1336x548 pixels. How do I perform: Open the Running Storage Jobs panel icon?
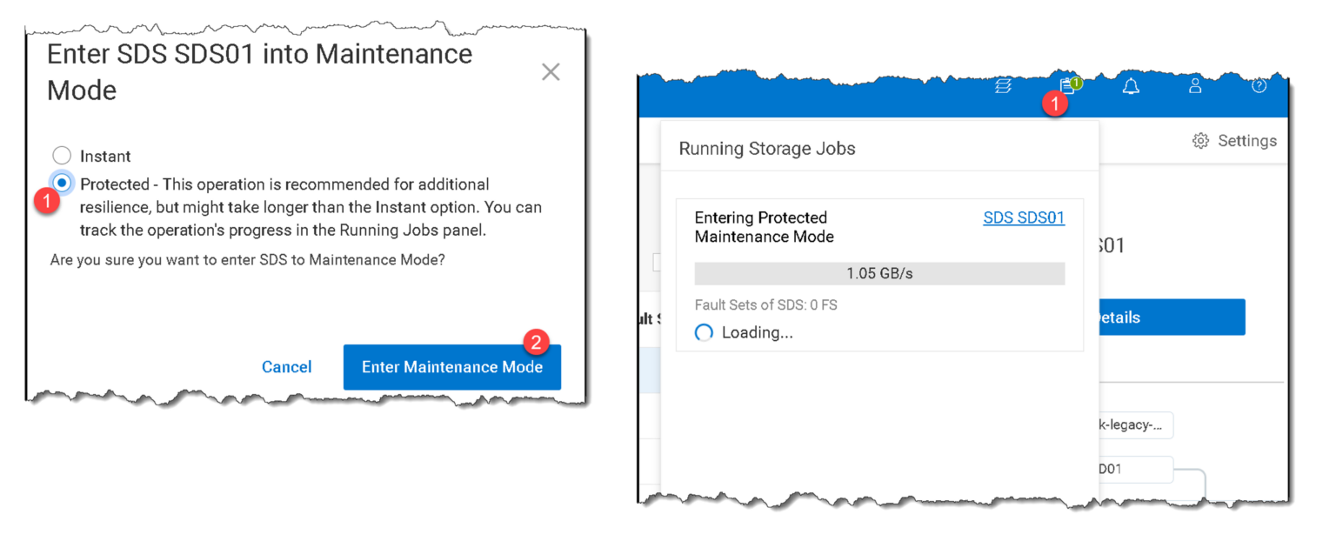[x=1068, y=86]
